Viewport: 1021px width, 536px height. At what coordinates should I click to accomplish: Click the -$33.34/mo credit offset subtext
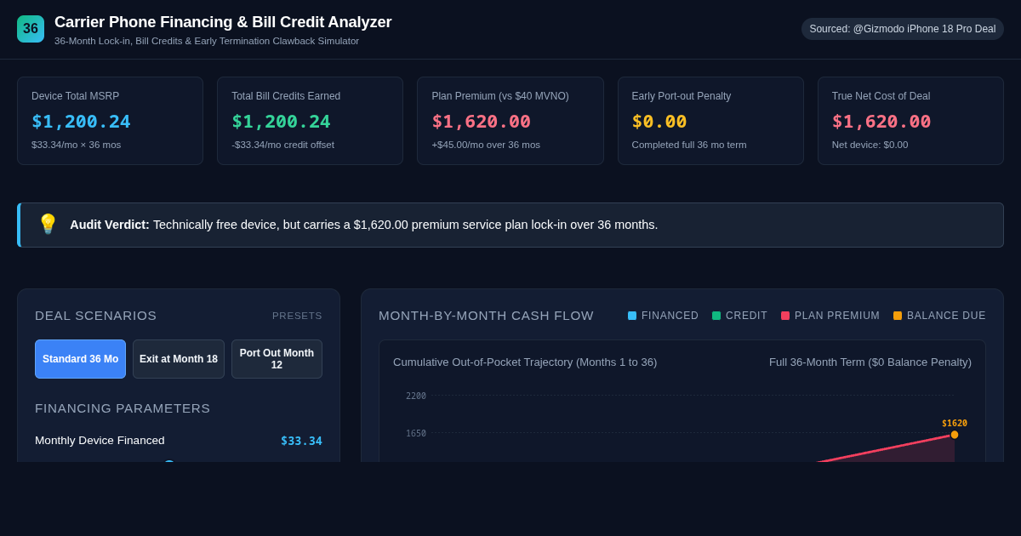coord(282,145)
